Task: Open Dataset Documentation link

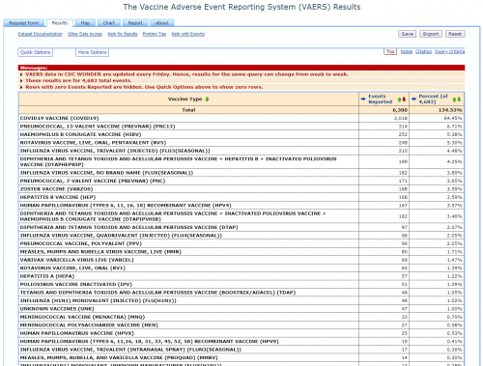Action: point(40,34)
